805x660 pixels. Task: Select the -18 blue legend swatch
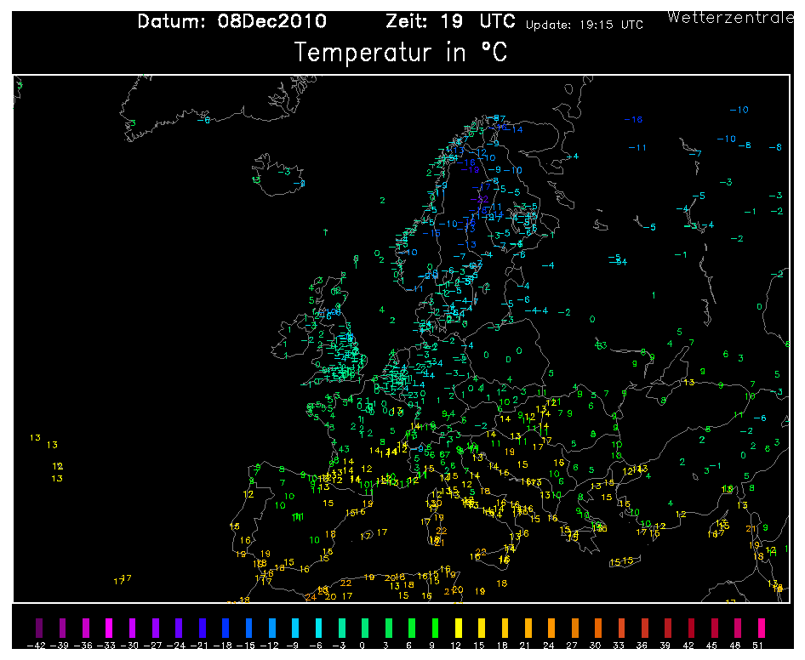pyautogui.click(x=225, y=629)
